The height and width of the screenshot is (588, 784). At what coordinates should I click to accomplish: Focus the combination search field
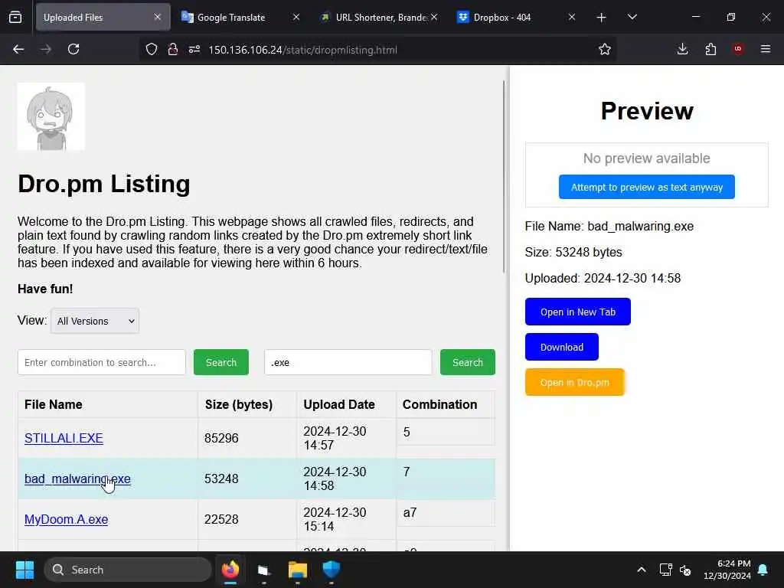(102, 362)
